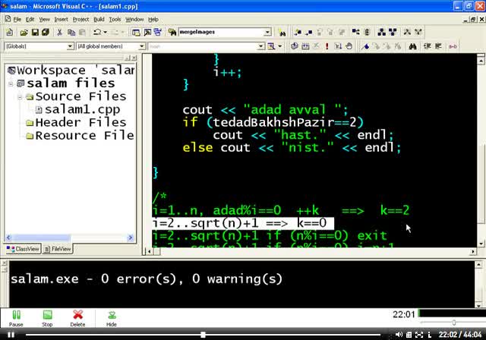
Task: Toggle the Output window icon
Action: tap(147, 32)
